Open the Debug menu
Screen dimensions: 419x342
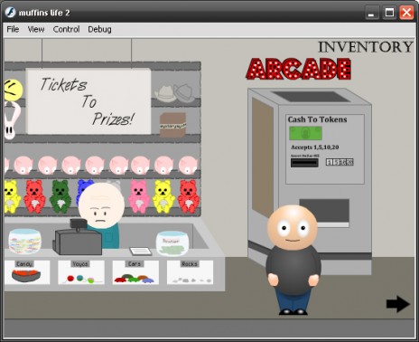tap(99, 29)
